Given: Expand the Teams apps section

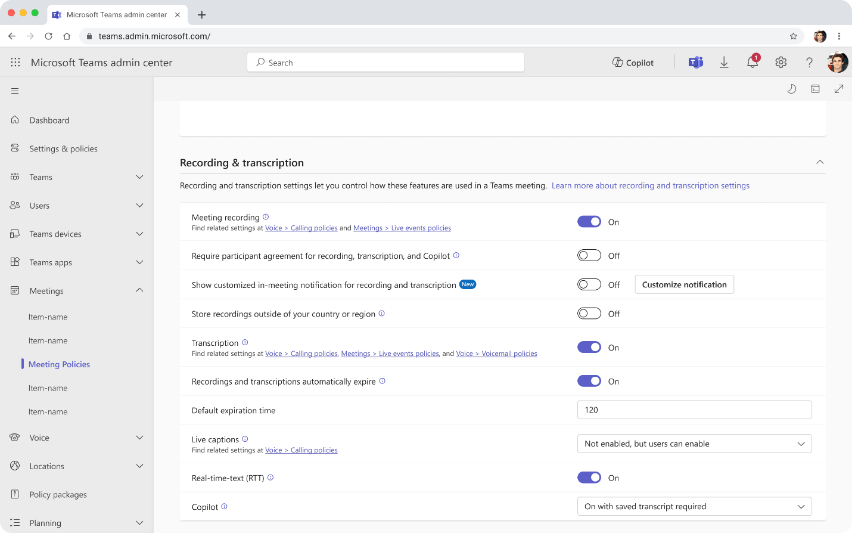Looking at the screenshot, I should click(139, 262).
